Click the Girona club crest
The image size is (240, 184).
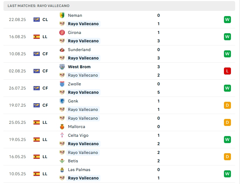coord(62,33)
